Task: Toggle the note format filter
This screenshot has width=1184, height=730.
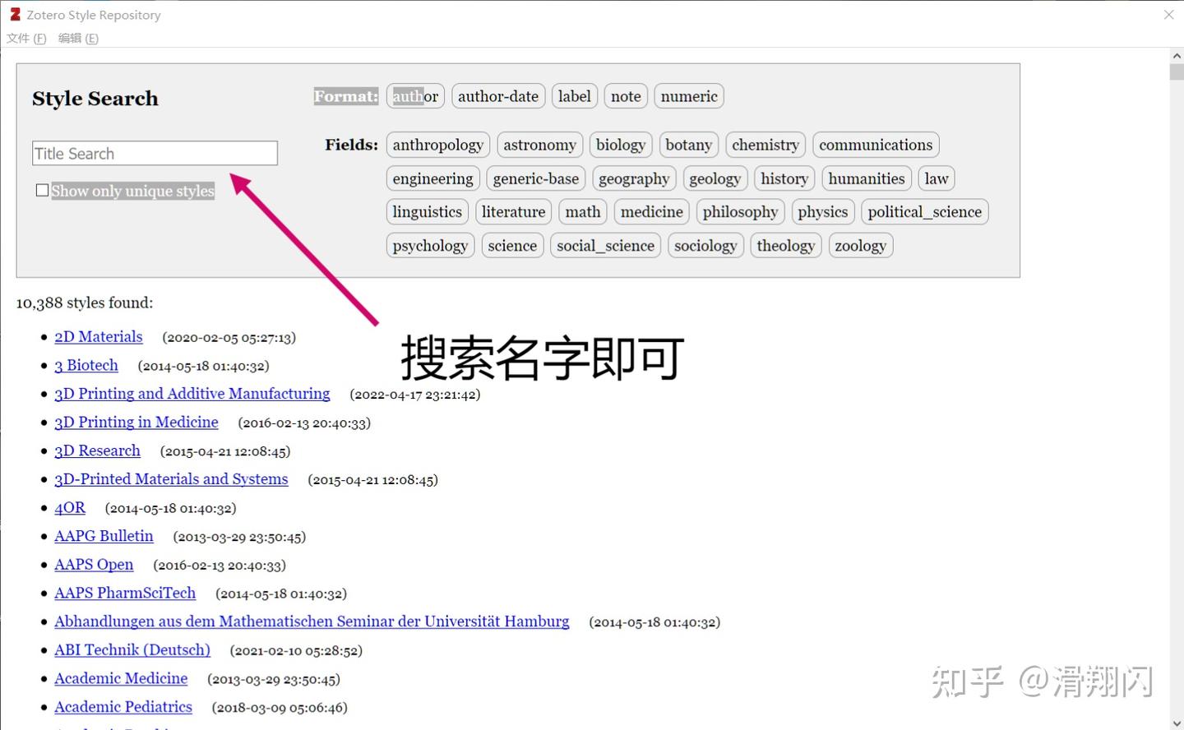Action: coord(626,96)
